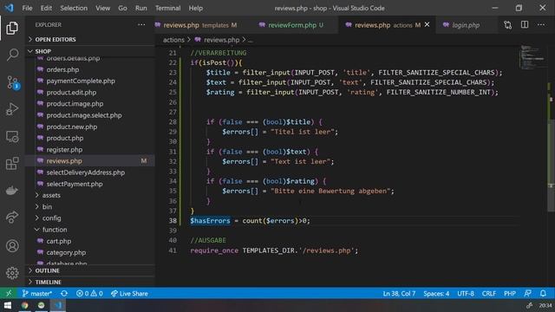Collapse the SHOP folder section

pos(90,51)
